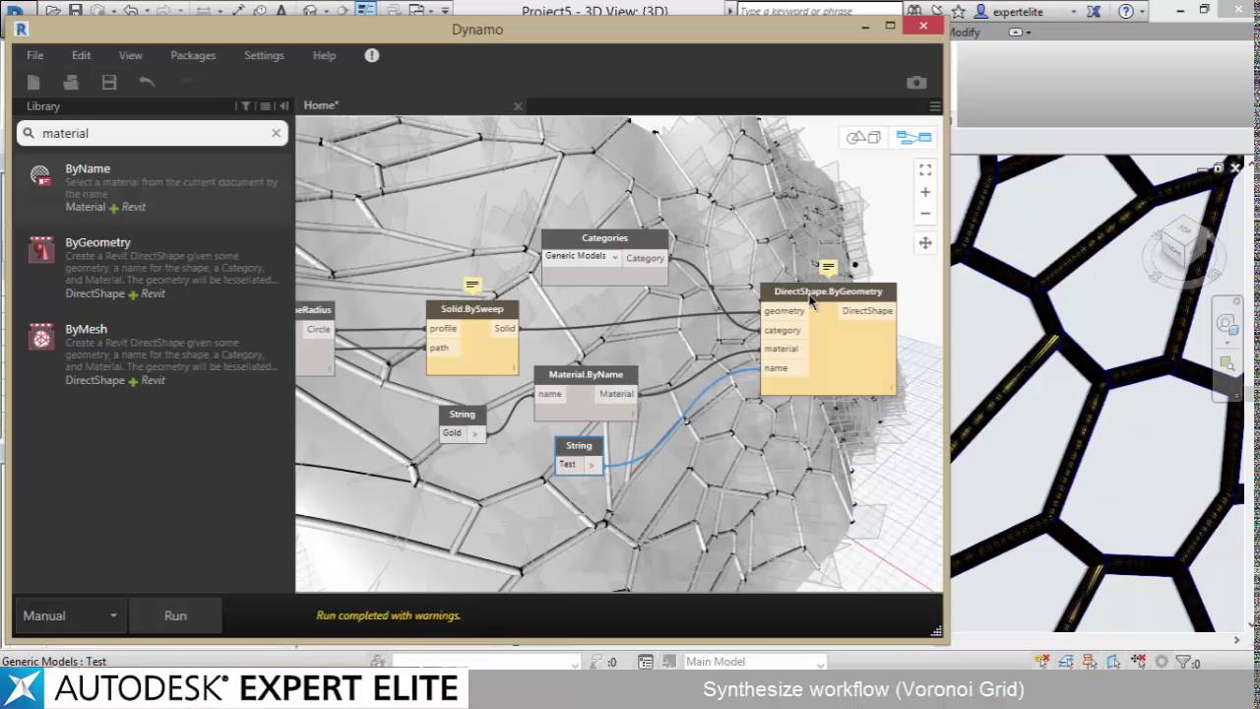Image resolution: width=1260 pixels, height=709 pixels.
Task: Select DirectShape ByMesh library result
Action: (154, 354)
